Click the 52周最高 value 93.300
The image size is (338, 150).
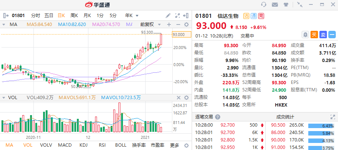tap(279, 82)
